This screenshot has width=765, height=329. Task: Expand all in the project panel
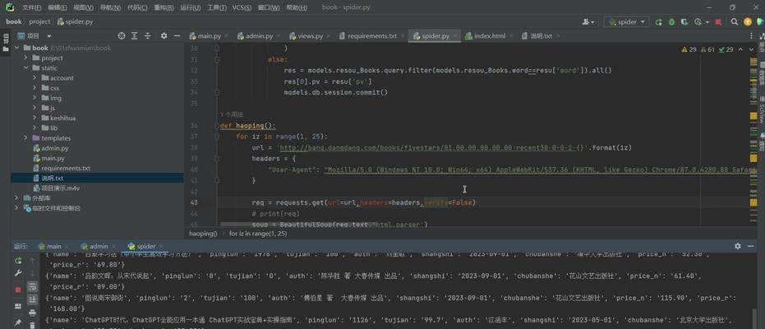click(x=135, y=35)
